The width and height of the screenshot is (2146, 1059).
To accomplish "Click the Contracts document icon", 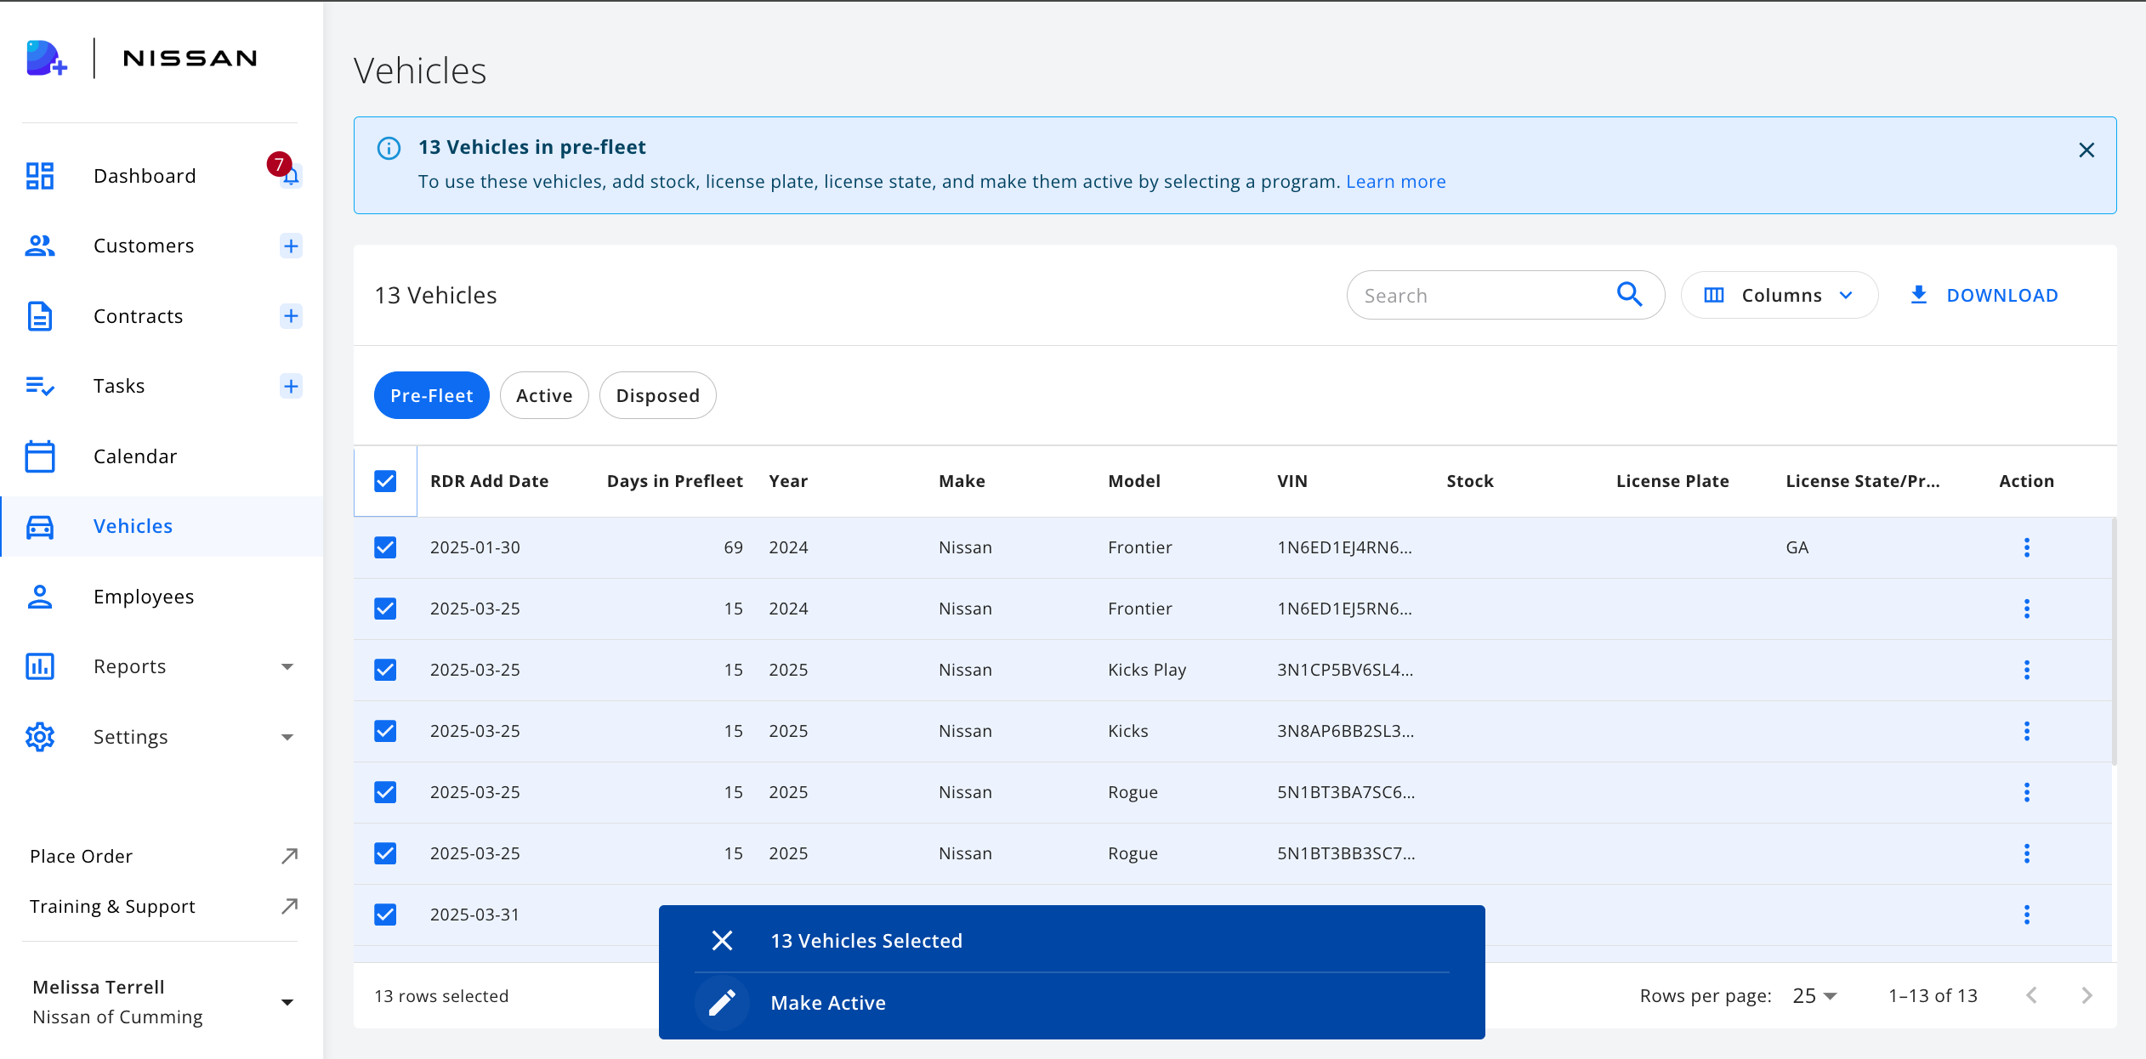I will click(40, 316).
